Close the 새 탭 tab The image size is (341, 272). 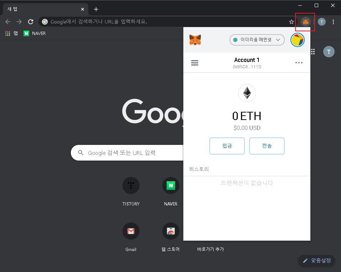(x=83, y=9)
